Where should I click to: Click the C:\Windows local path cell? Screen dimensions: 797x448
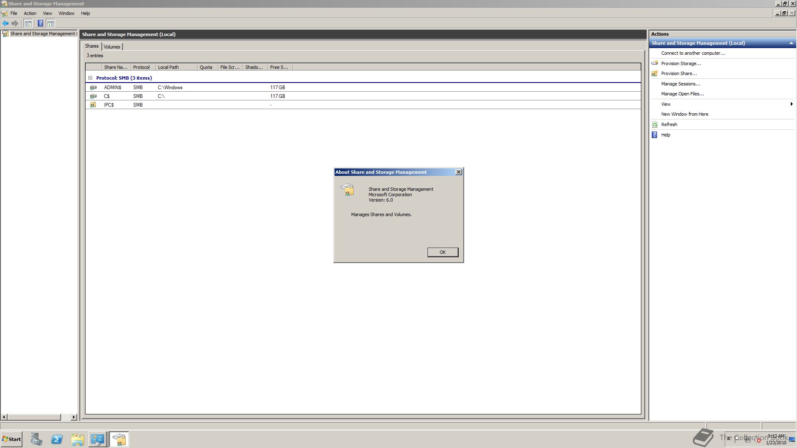pos(170,88)
